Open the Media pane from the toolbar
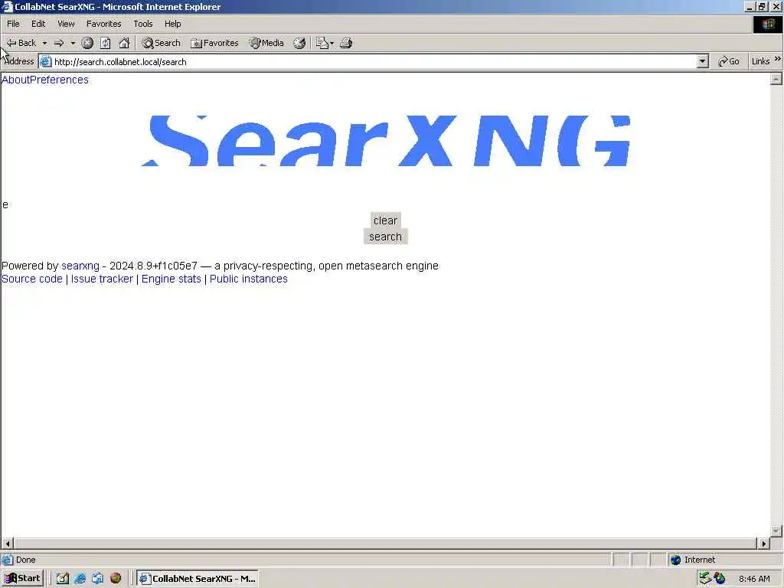The image size is (784, 588). [266, 43]
